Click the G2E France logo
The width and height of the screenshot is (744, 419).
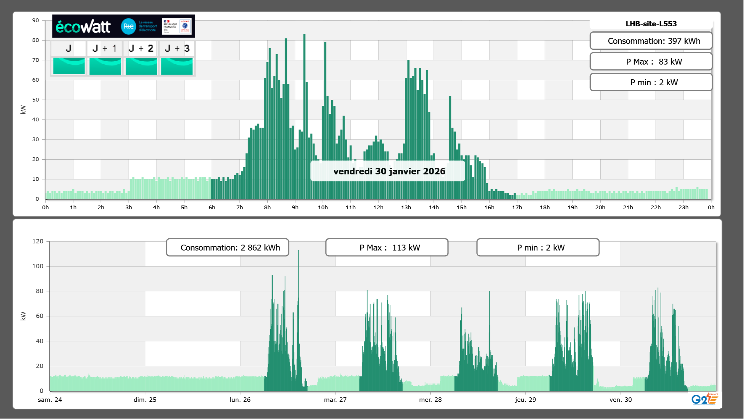704,399
